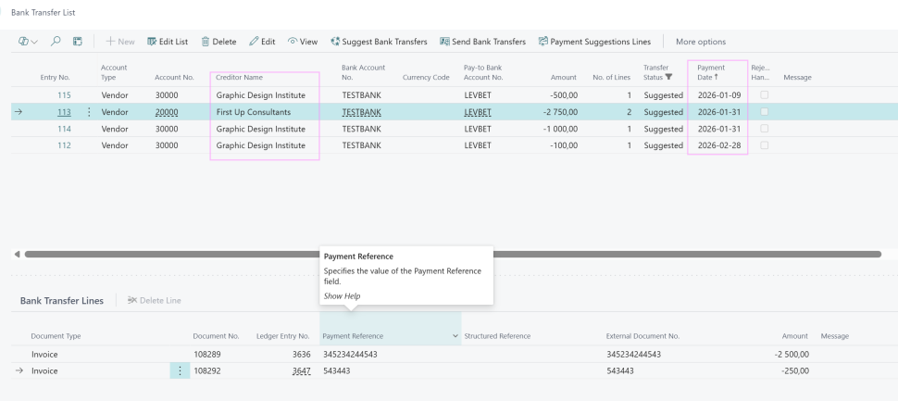
Task: Click amount -2 750,00 cell
Action: click(x=561, y=112)
